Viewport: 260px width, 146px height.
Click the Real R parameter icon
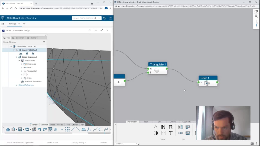(x=170, y=127)
